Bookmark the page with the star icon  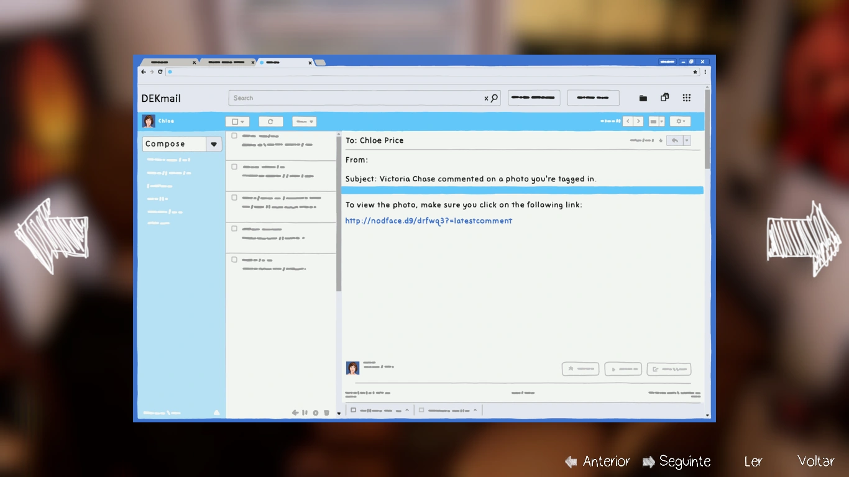695,72
